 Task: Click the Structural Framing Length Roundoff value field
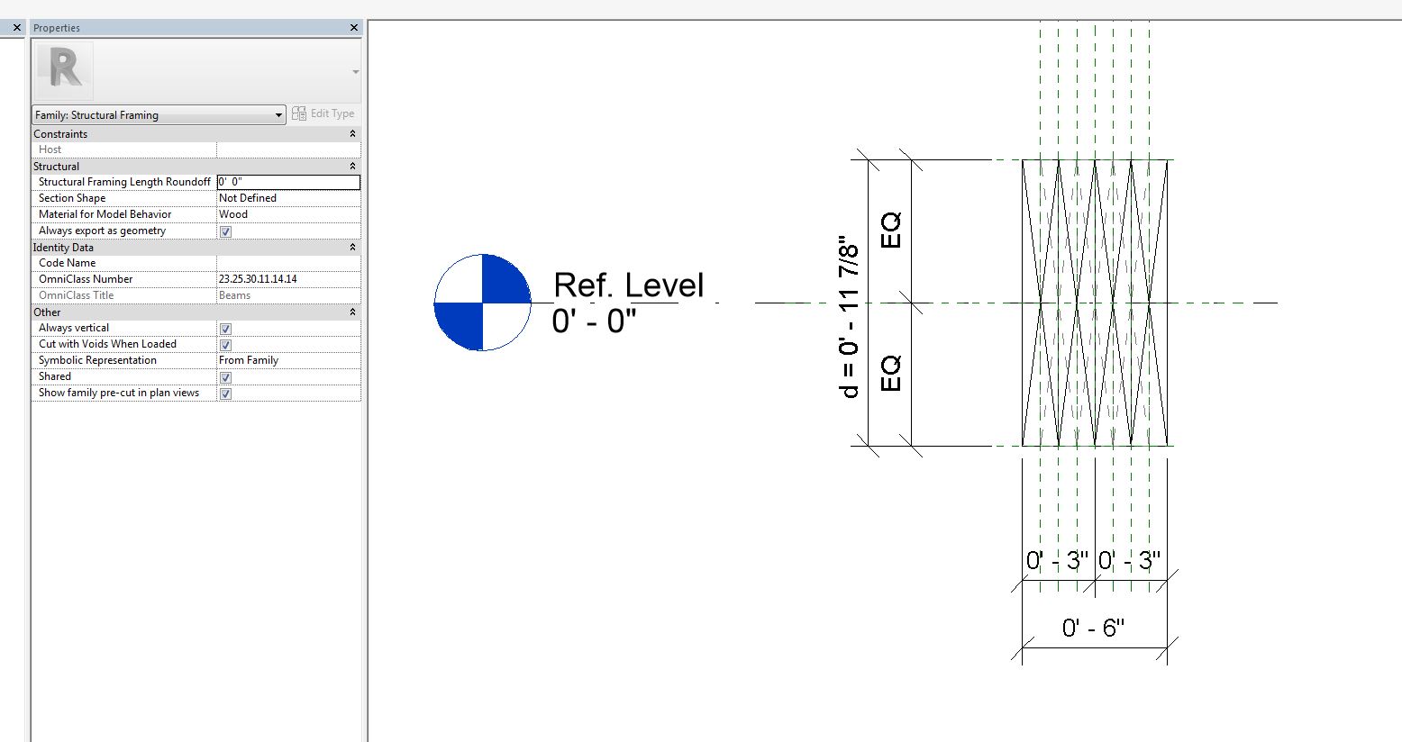(287, 182)
